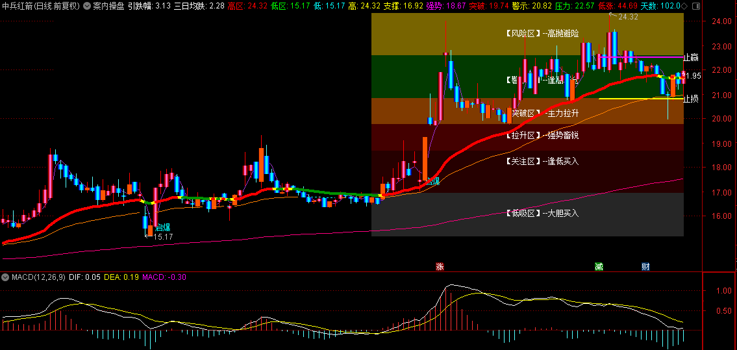Click the 突破区 --主力拉升 zone label
Screen dimensions: 737x350
[545, 113]
